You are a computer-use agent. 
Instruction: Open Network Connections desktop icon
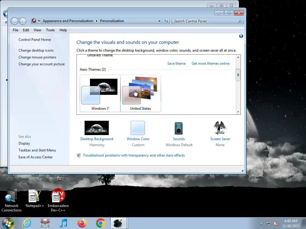tap(12, 201)
